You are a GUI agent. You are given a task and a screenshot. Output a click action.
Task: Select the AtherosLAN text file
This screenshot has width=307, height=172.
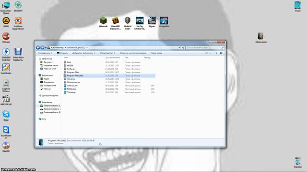click(x=109, y=86)
